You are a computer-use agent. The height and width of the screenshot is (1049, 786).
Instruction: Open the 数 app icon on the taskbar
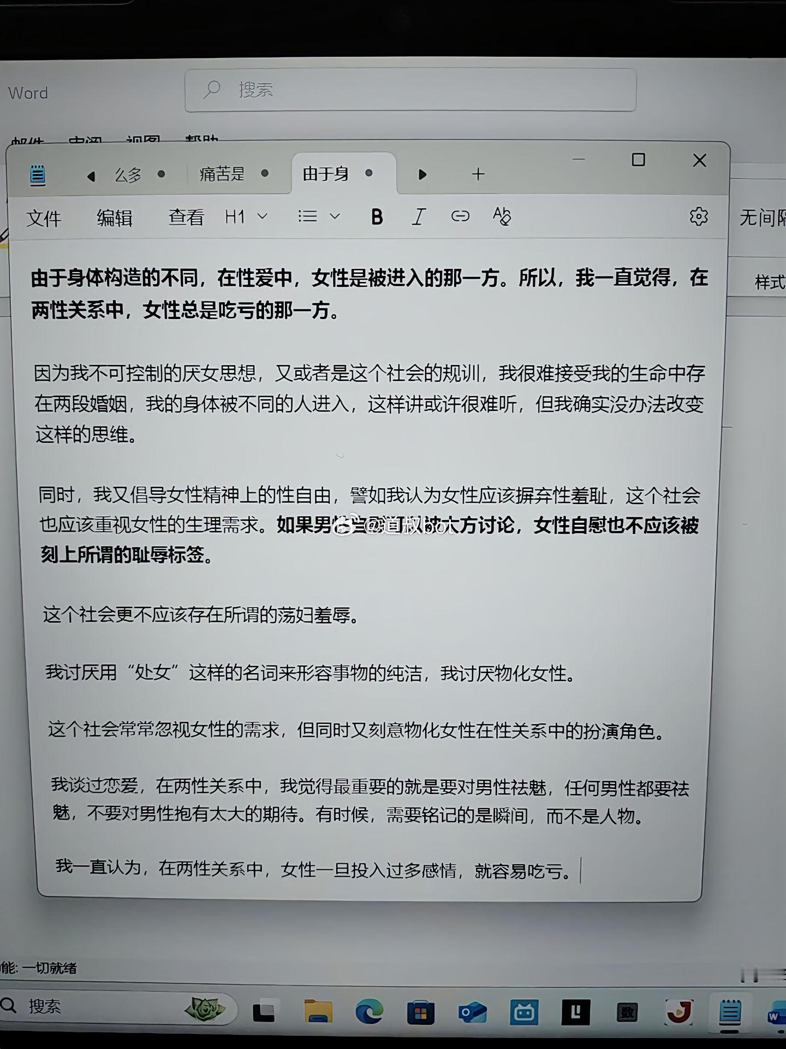627,1013
